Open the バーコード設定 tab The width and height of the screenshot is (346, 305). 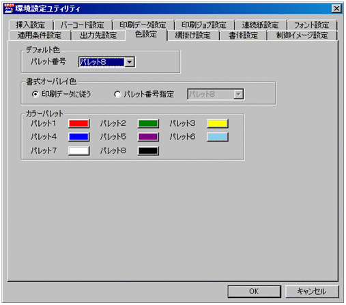[83, 25]
